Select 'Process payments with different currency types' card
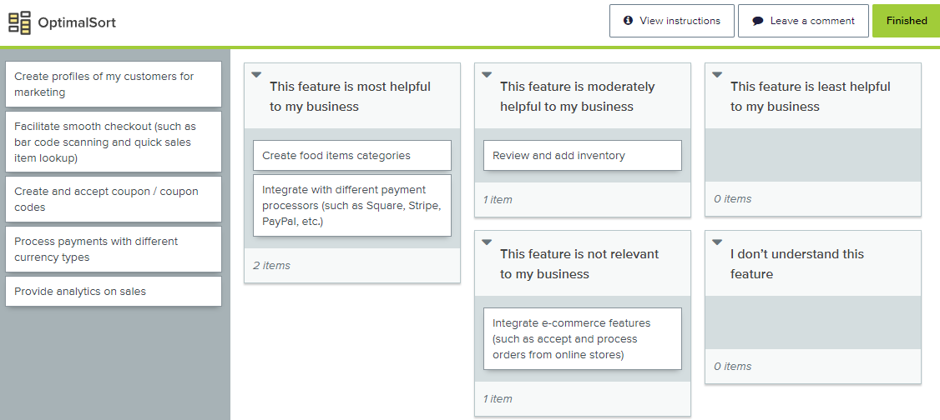 click(114, 249)
